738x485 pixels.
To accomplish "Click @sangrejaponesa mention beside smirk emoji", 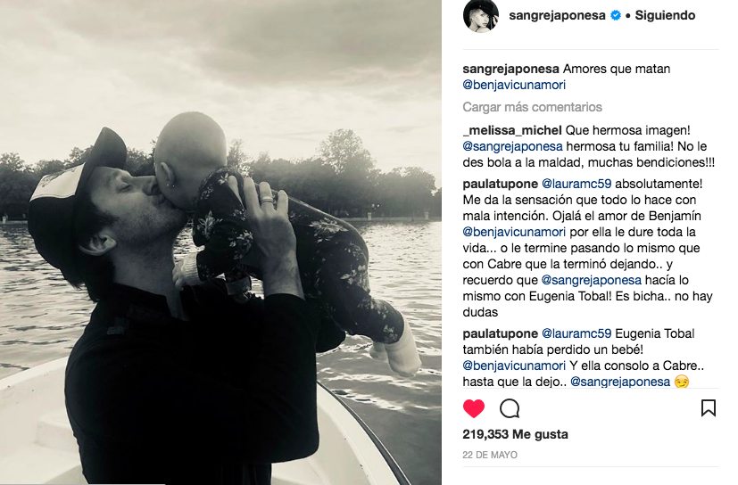I will click(x=620, y=382).
